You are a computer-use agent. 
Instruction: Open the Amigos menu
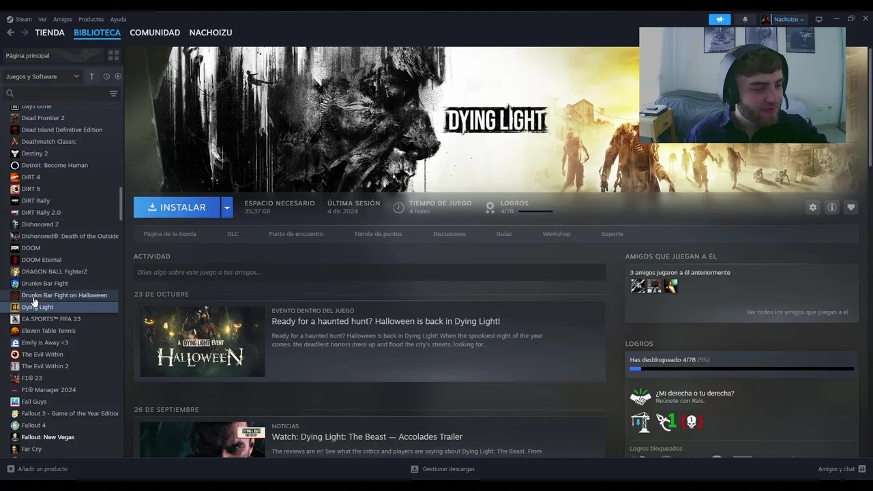coord(62,19)
